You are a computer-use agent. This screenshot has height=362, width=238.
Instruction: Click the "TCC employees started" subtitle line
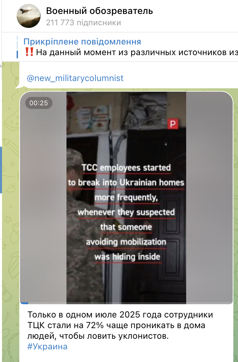[x=126, y=168]
